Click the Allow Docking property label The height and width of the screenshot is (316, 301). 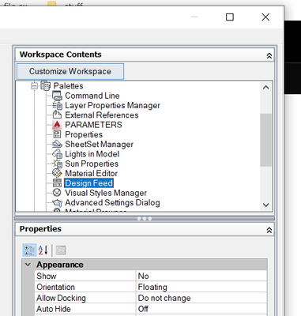tap(61, 298)
